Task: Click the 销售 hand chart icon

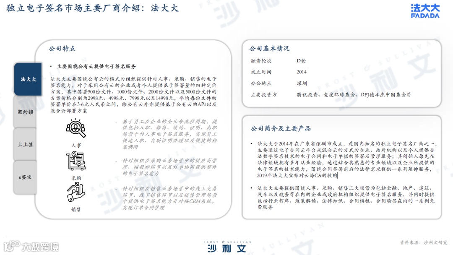Action: pyautogui.click(x=75, y=193)
